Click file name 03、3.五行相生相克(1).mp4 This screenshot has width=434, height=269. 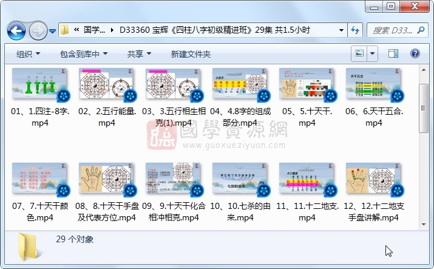click(174, 117)
